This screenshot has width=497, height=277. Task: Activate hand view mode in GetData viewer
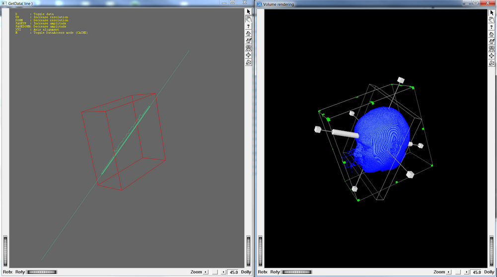[249, 19]
